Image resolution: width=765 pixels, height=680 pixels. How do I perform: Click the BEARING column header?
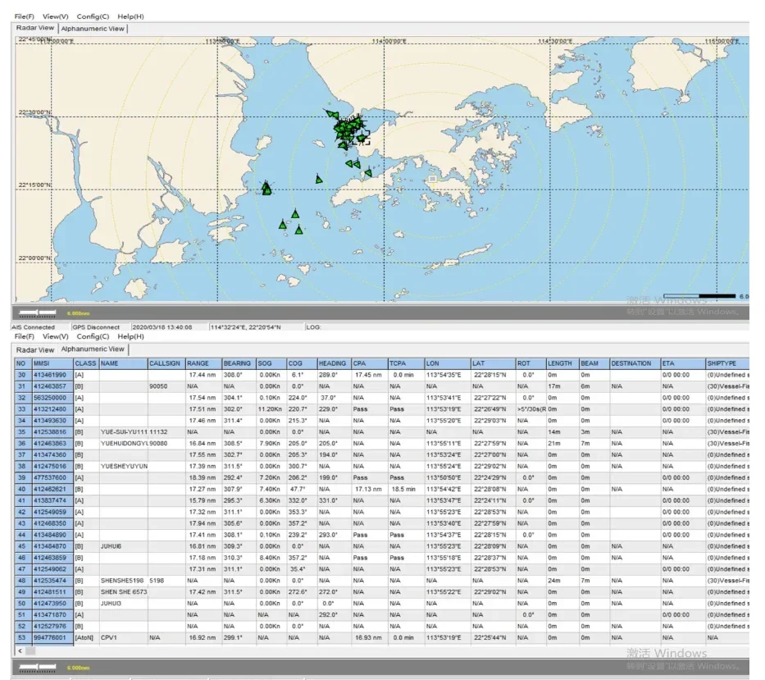pyautogui.click(x=239, y=363)
